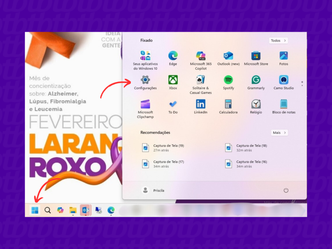Open Windows Search from the taskbar
The width and height of the screenshot is (332, 249).
tap(47, 210)
